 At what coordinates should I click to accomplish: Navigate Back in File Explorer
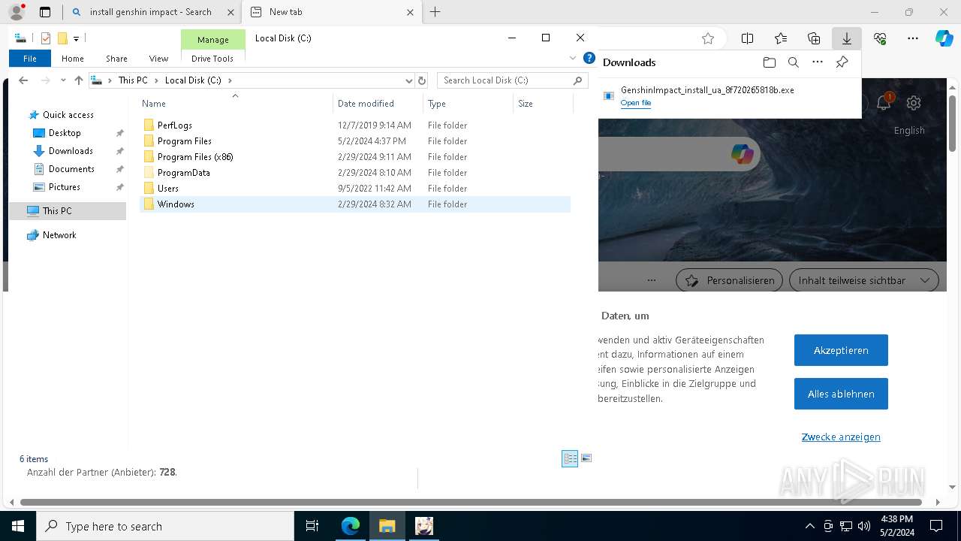(23, 80)
